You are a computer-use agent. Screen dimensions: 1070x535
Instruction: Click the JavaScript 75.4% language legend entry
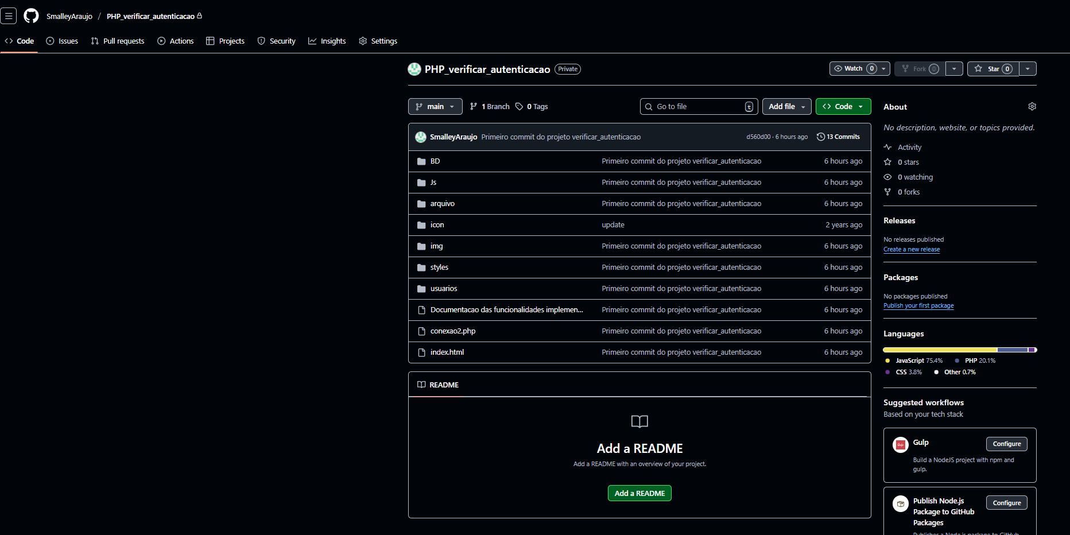click(914, 361)
